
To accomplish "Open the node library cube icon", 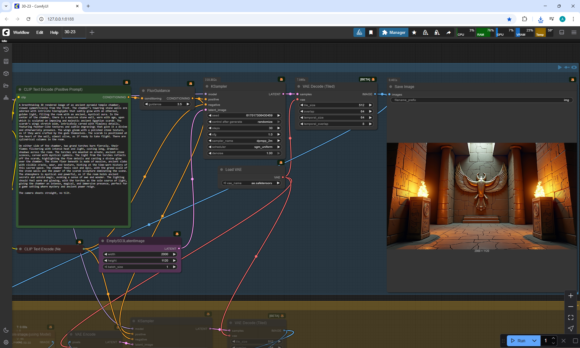I will (x=6, y=73).
